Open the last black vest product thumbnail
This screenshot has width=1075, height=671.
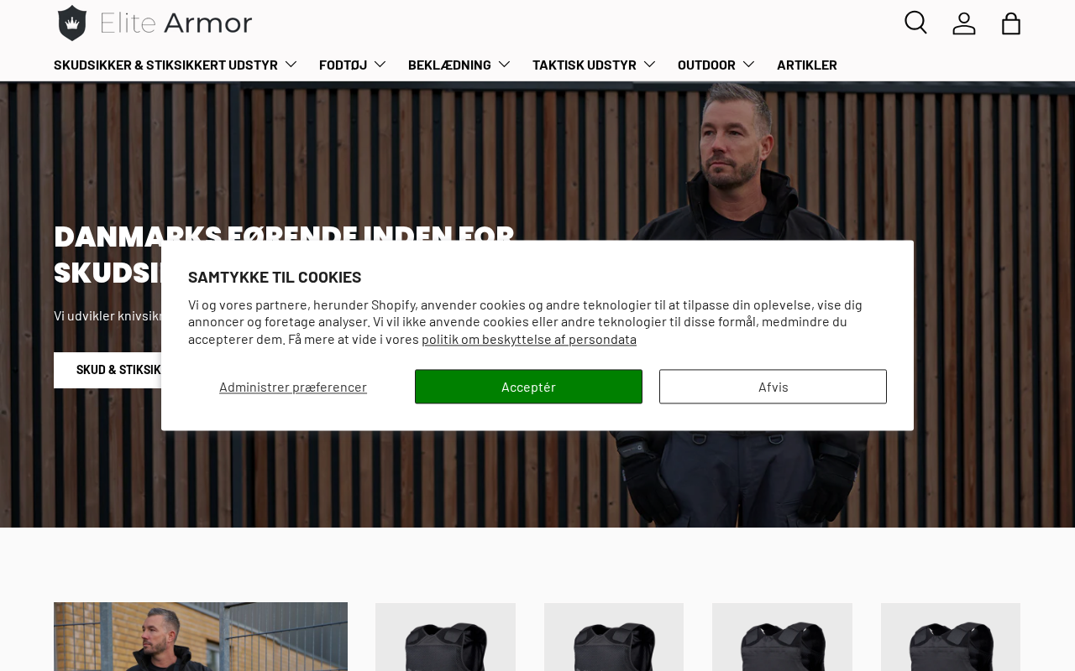coord(951,637)
